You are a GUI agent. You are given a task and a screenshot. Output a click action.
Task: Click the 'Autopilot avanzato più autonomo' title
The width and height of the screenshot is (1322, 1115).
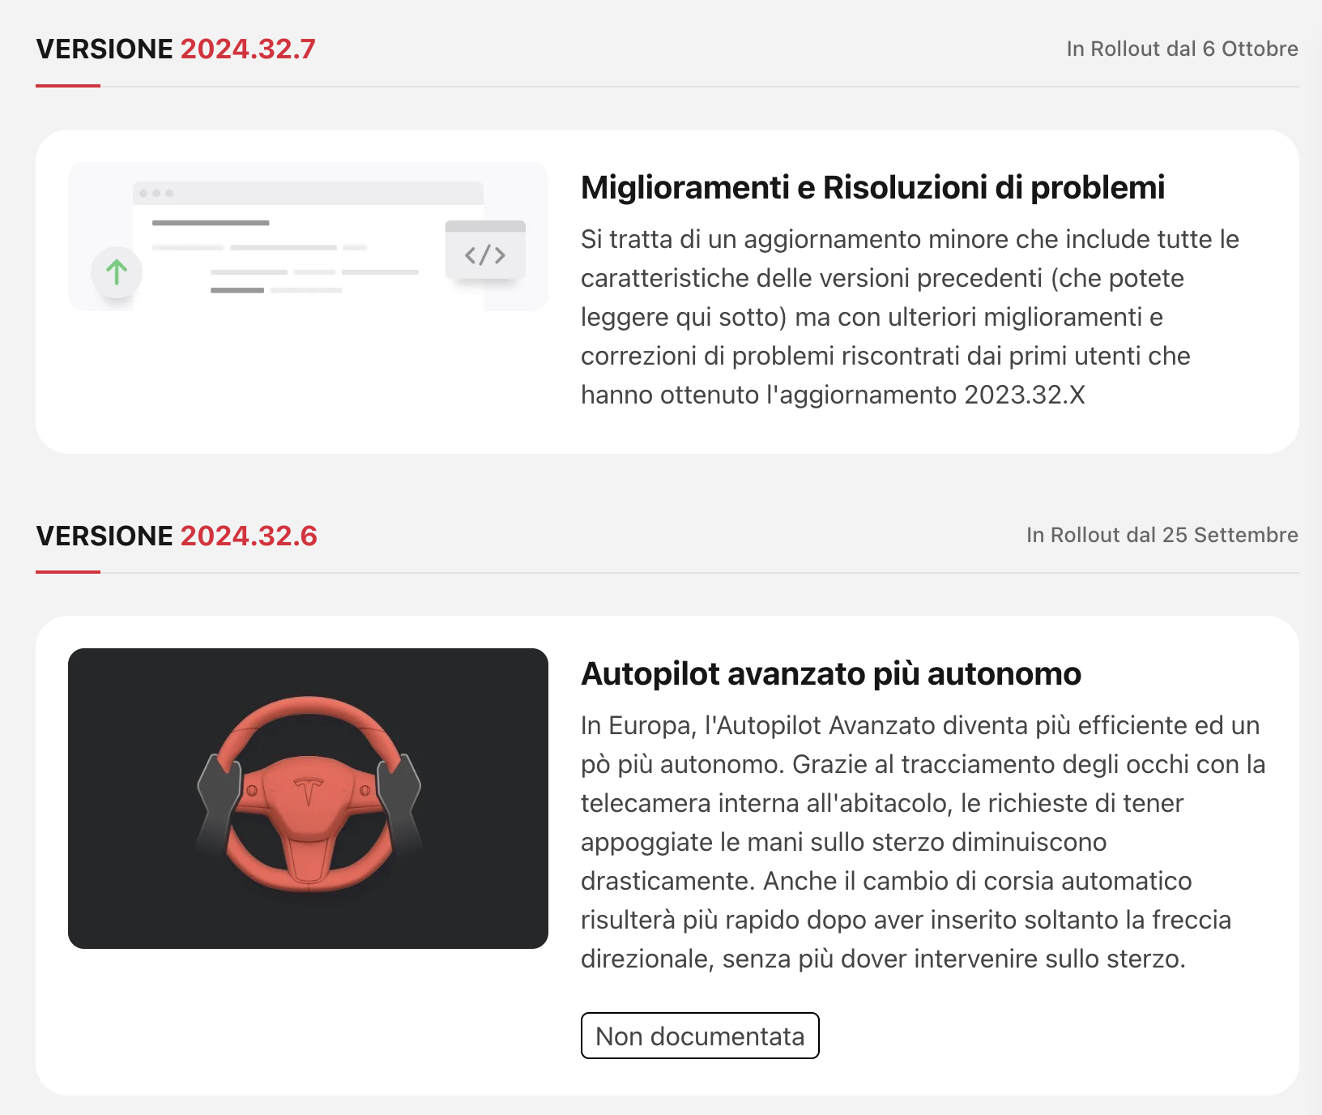click(x=831, y=673)
